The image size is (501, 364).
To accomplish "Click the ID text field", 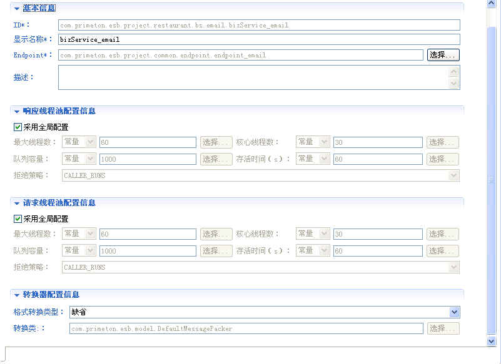I will coord(258,25).
